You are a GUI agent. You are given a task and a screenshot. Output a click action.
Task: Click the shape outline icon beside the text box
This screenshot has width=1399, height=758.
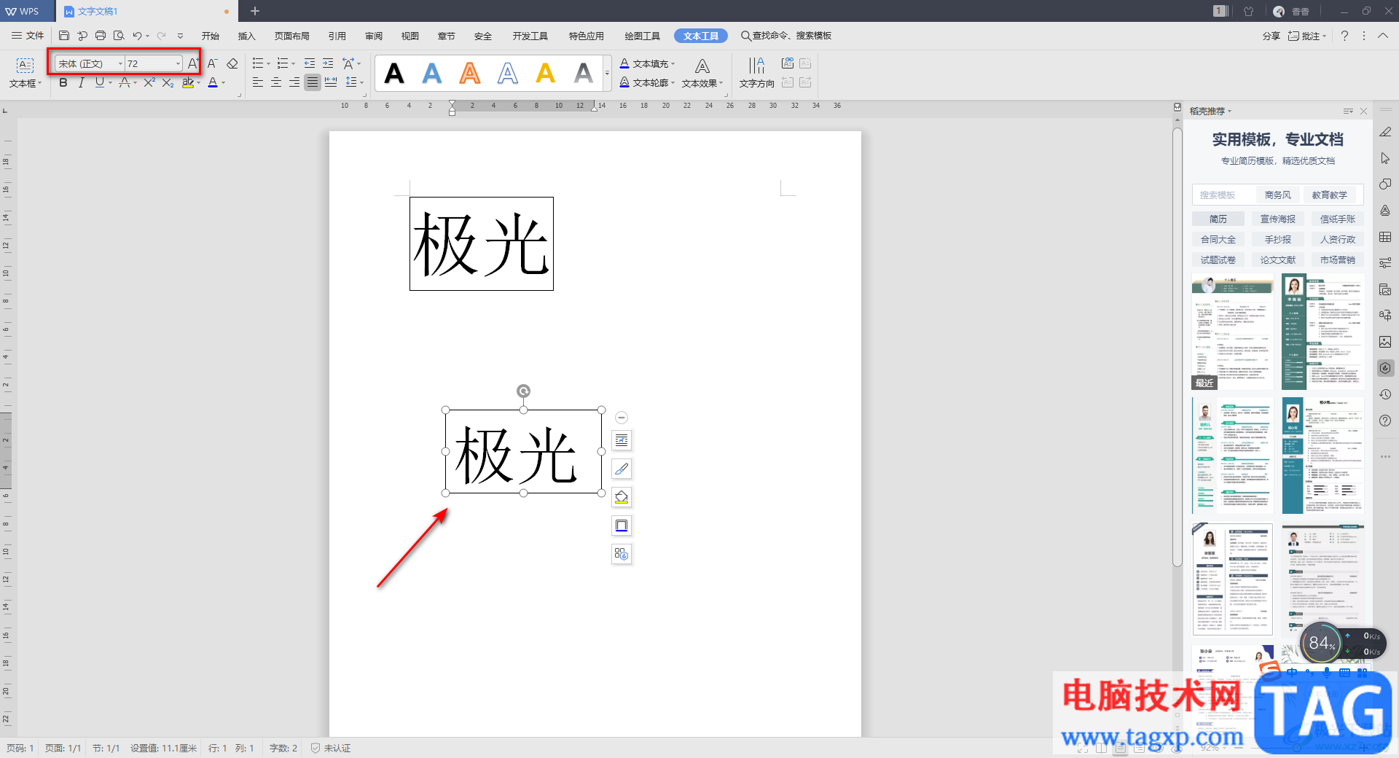click(622, 525)
